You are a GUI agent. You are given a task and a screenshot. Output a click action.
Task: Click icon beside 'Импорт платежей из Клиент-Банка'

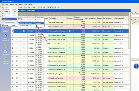(x=19, y=23)
